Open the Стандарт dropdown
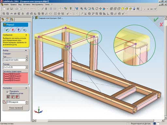The width and height of the screenshot is (167, 125). [27, 57]
